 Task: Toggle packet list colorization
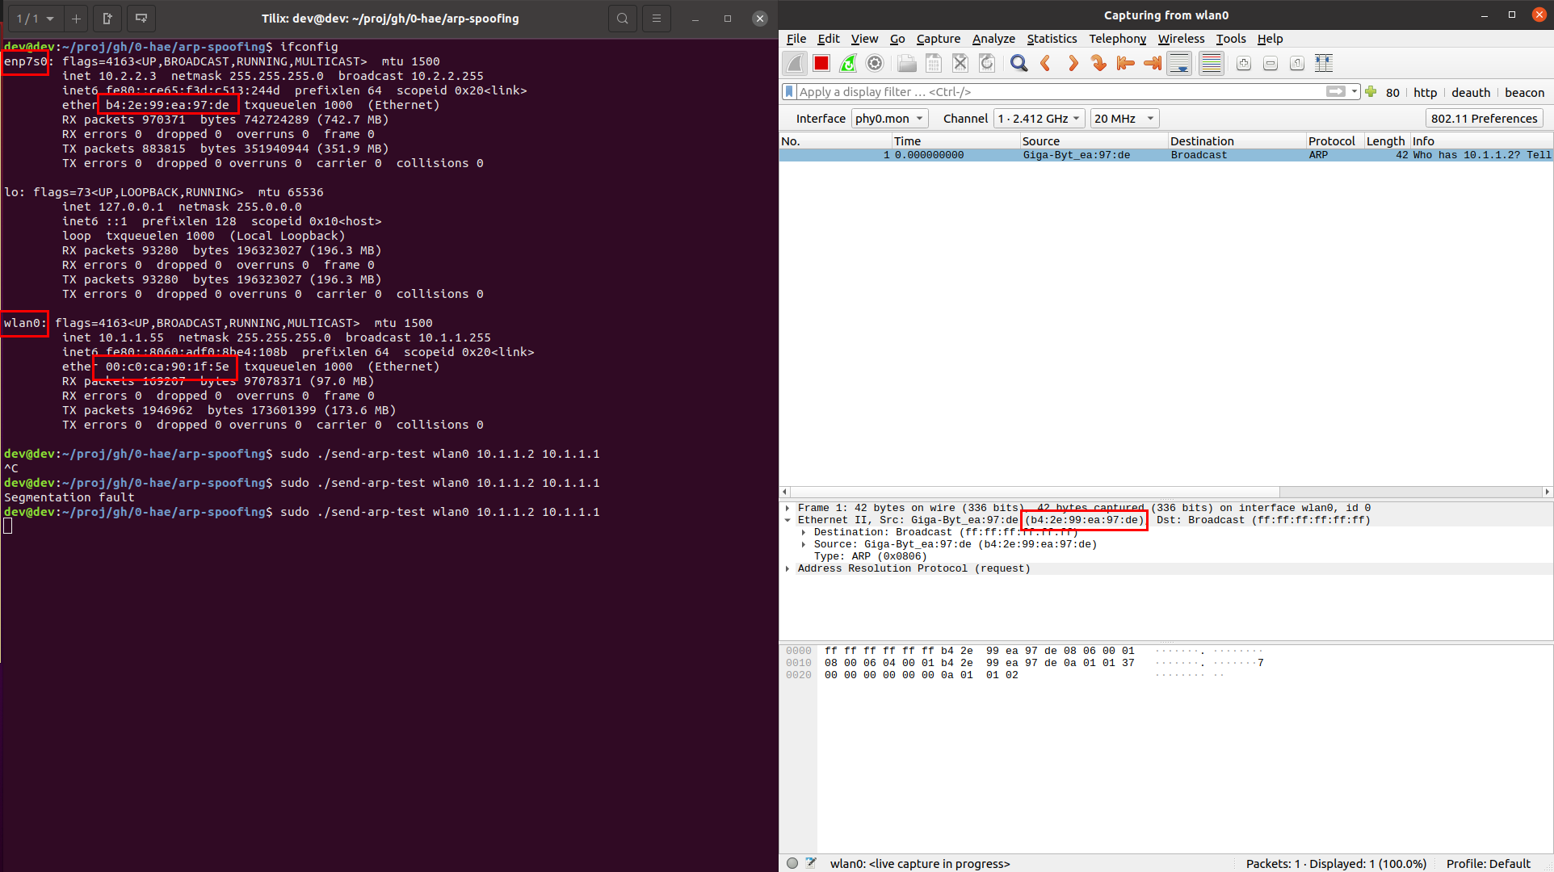[1210, 63]
